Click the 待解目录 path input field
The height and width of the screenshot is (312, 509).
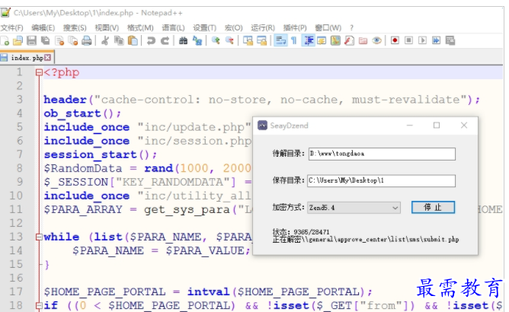[381, 154]
